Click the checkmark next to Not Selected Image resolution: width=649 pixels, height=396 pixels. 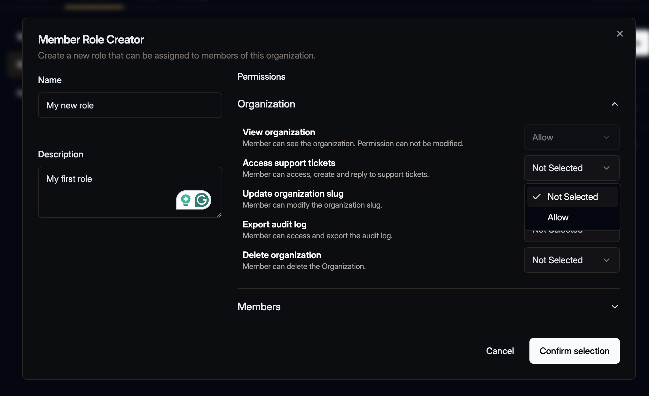(x=537, y=196)
